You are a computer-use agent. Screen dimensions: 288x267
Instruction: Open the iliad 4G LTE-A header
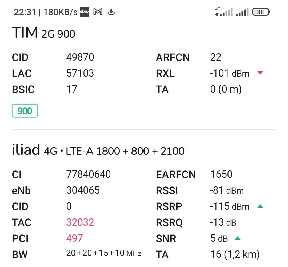click(98, 150)
